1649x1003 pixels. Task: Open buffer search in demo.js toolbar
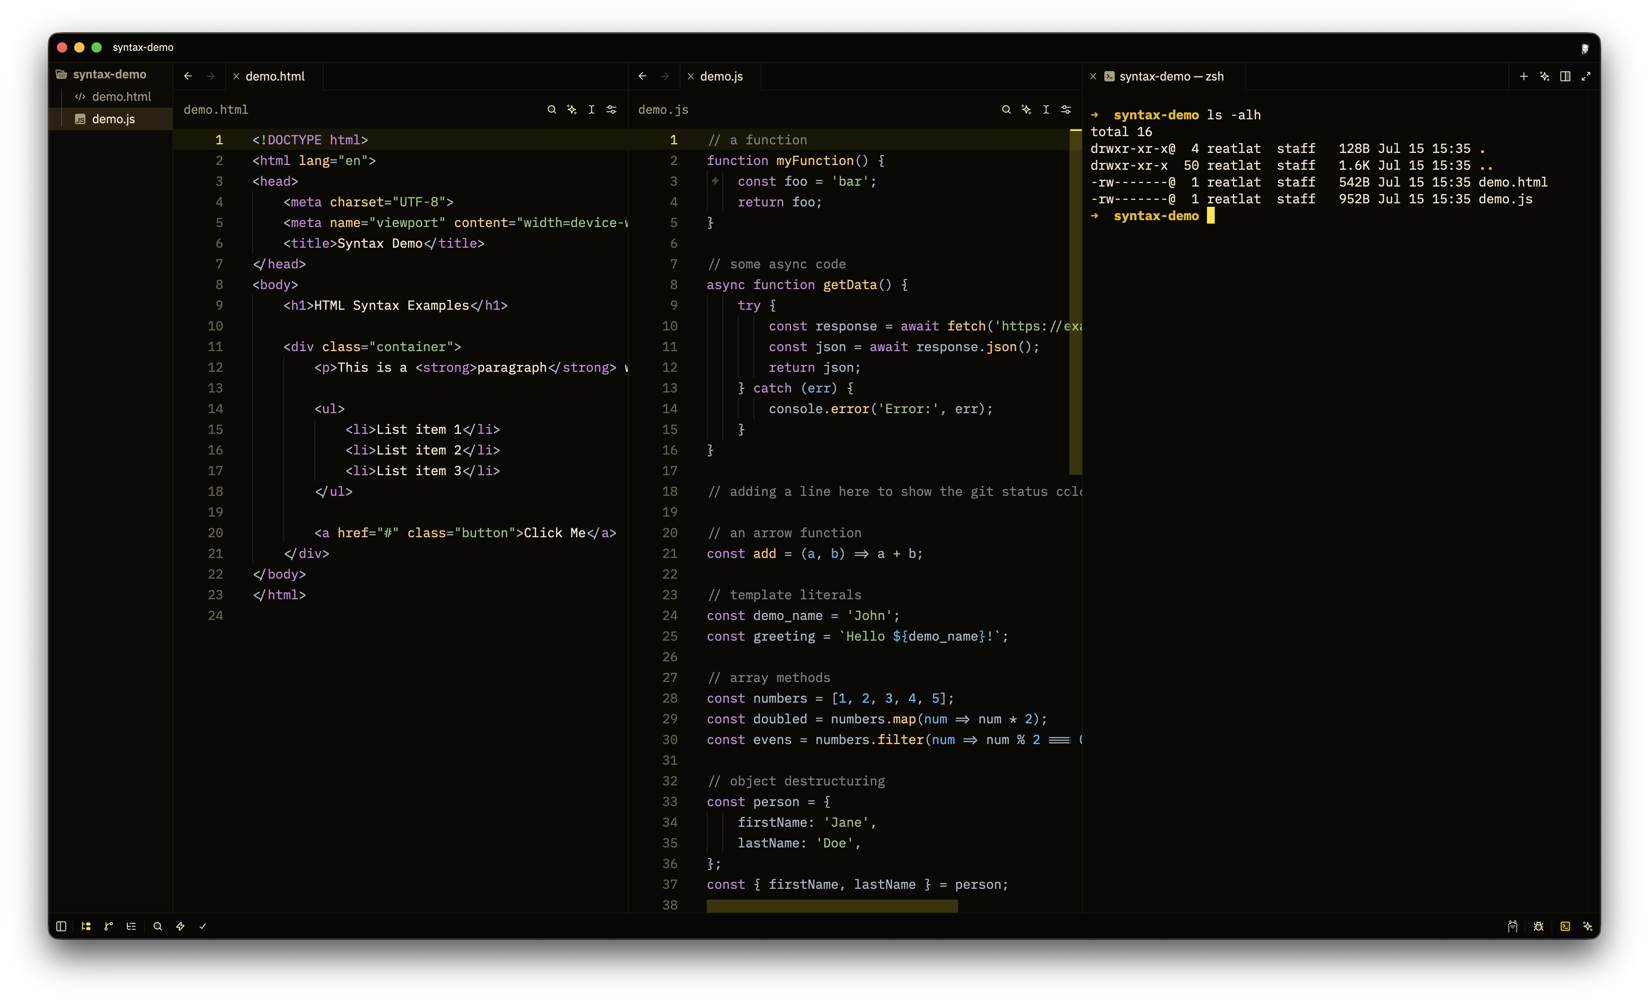point(1006,110)
